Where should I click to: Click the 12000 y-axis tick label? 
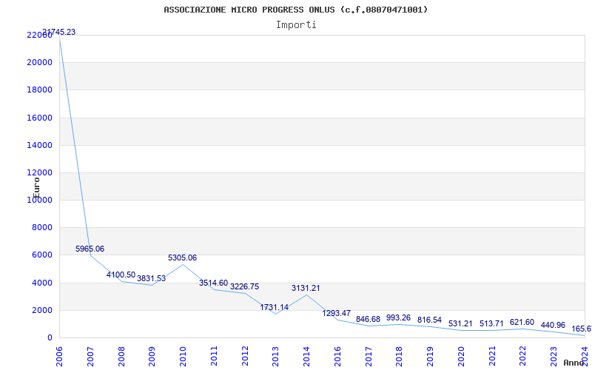[39, 172]
